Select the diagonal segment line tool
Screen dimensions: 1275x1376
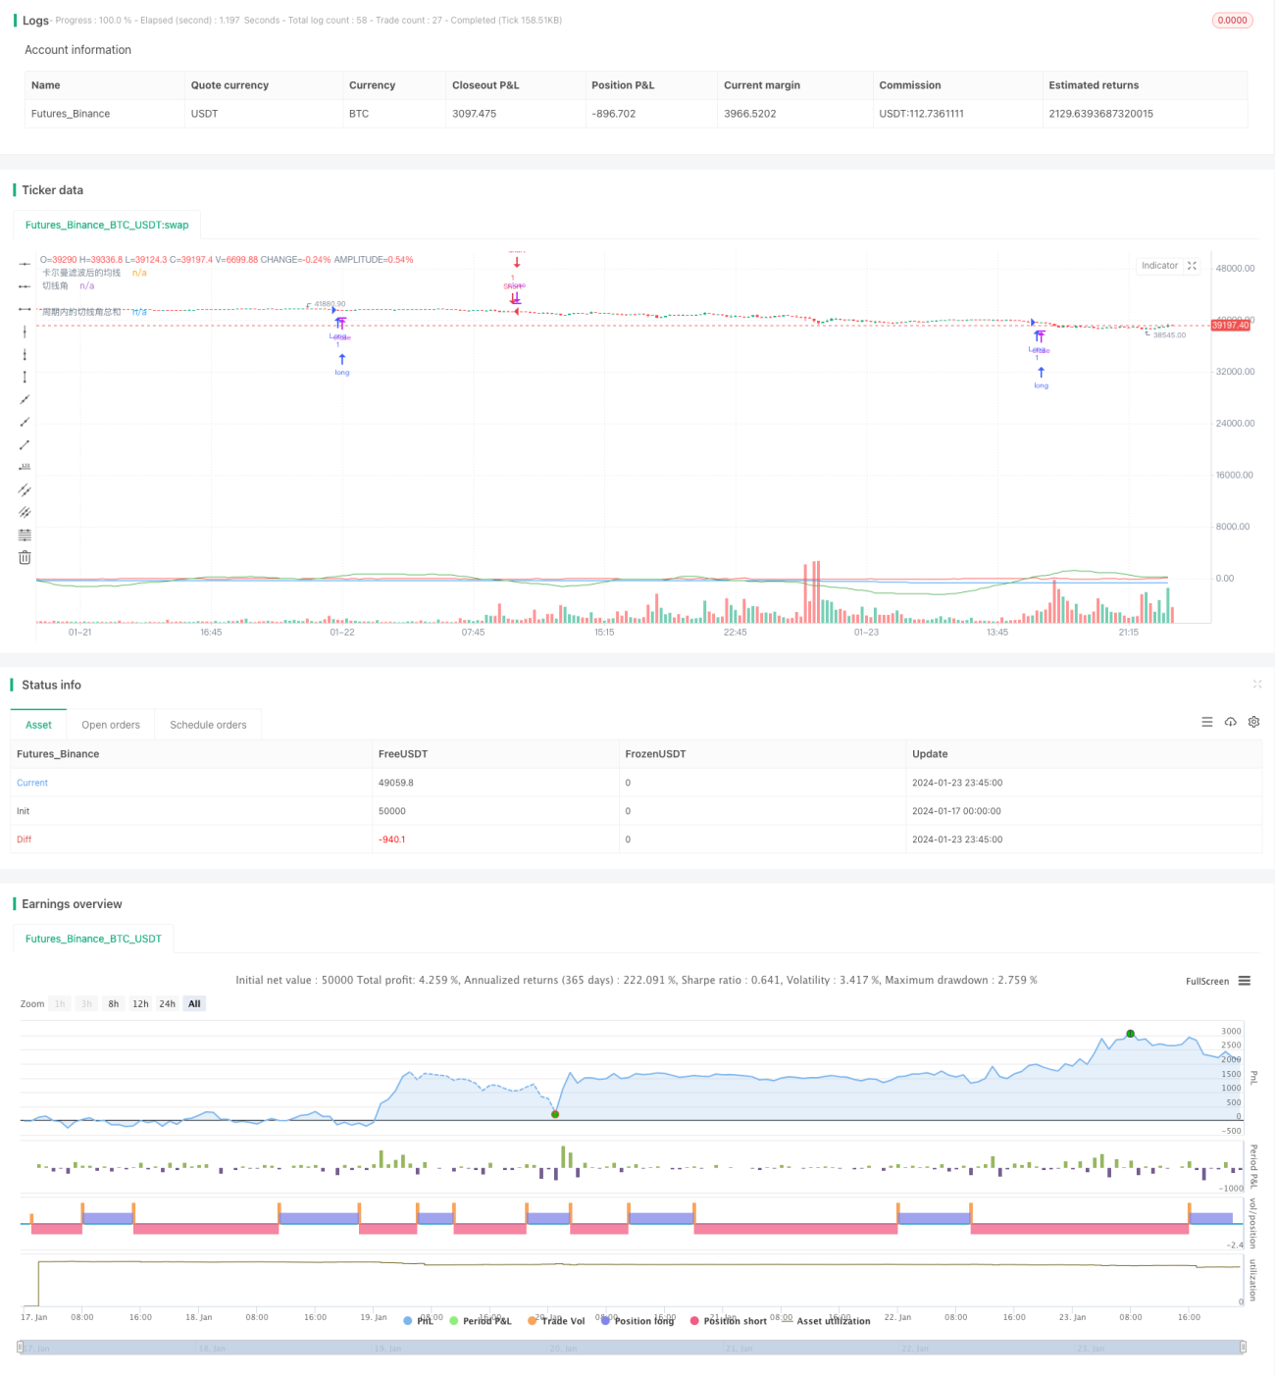25,444
